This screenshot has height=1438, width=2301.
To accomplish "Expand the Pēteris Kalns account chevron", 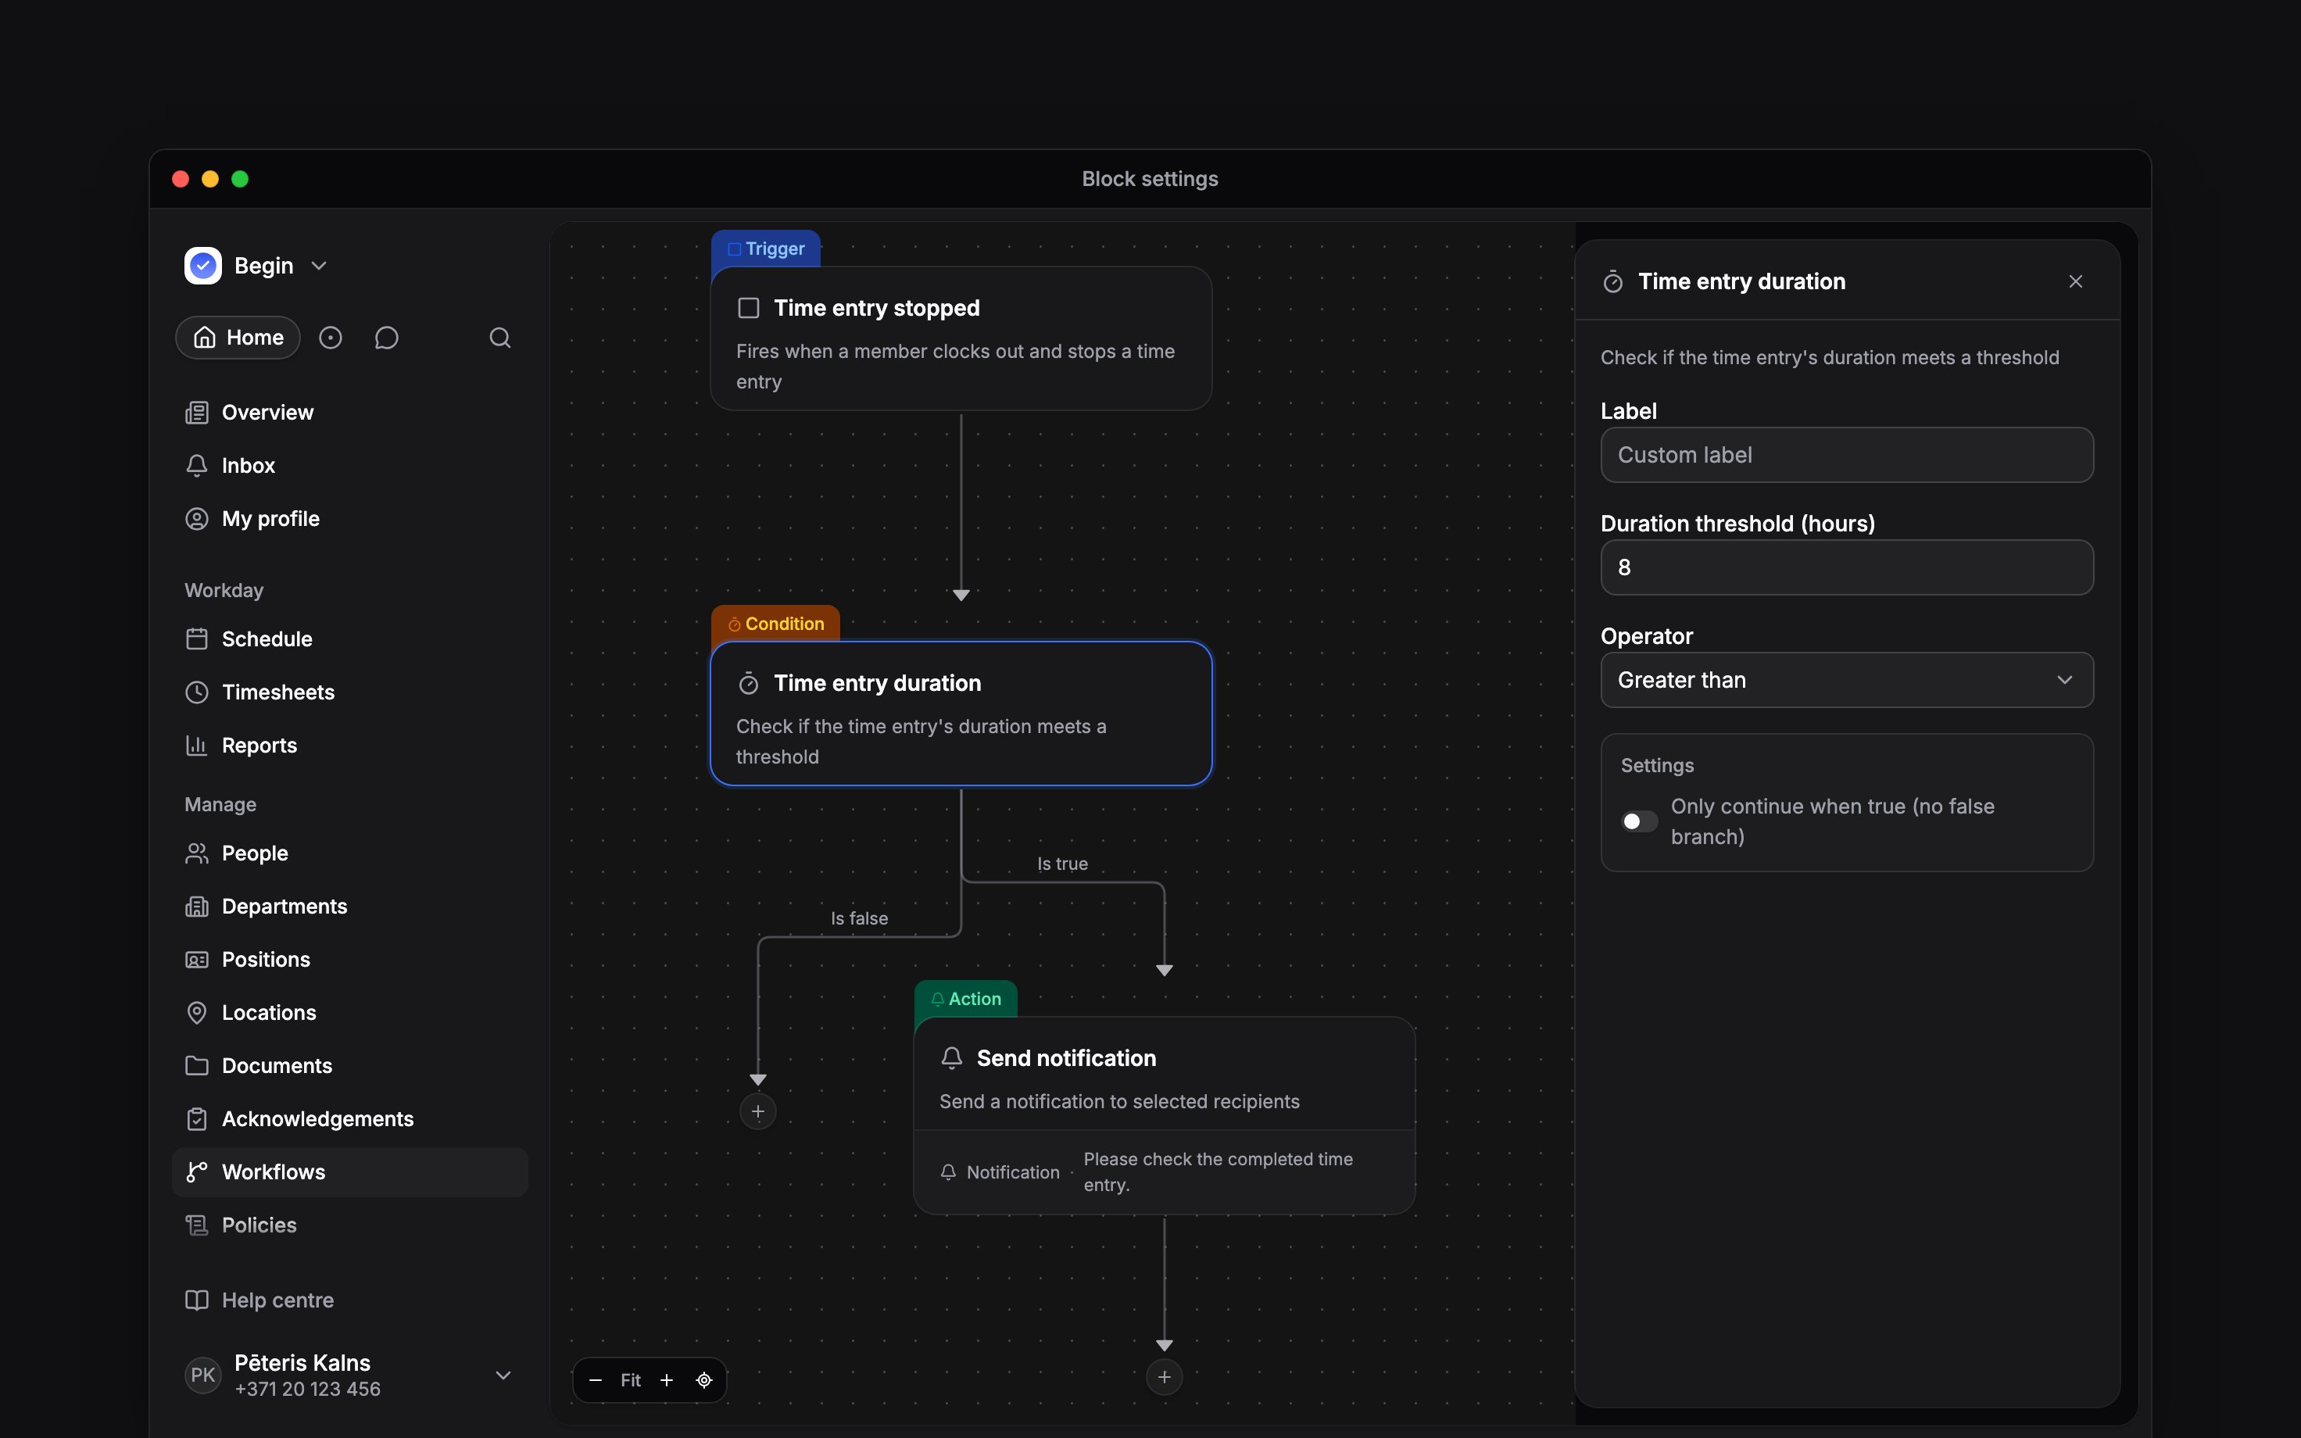I will tap(503, 1375).
